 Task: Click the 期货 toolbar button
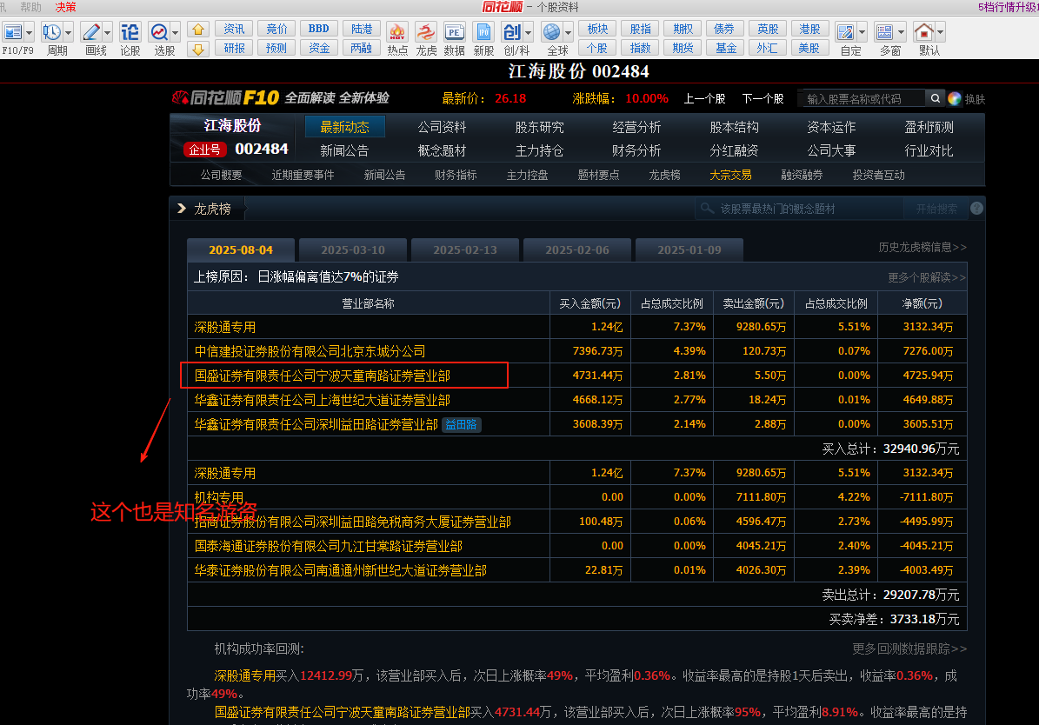click(x=683, y=49)
